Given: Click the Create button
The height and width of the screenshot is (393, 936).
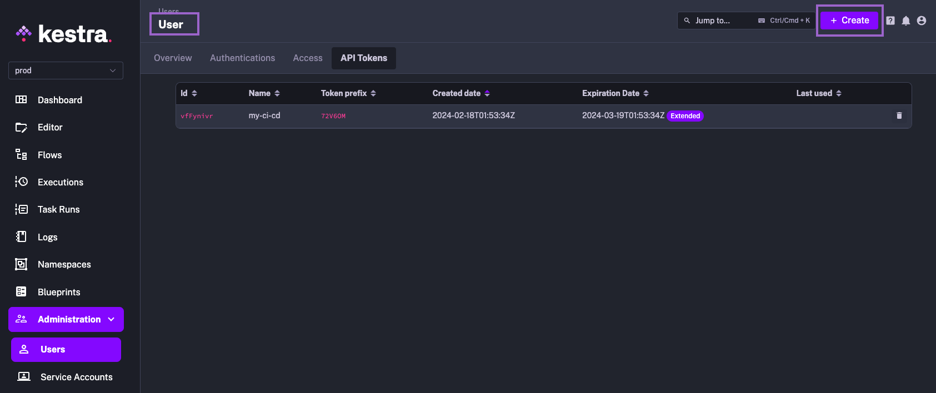Looking at the screenshot, I should tap(849, 21).
